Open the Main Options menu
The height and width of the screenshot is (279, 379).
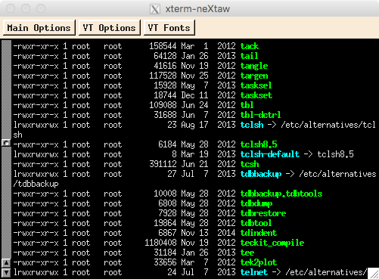pyautogui.click(x=39, y=28)
